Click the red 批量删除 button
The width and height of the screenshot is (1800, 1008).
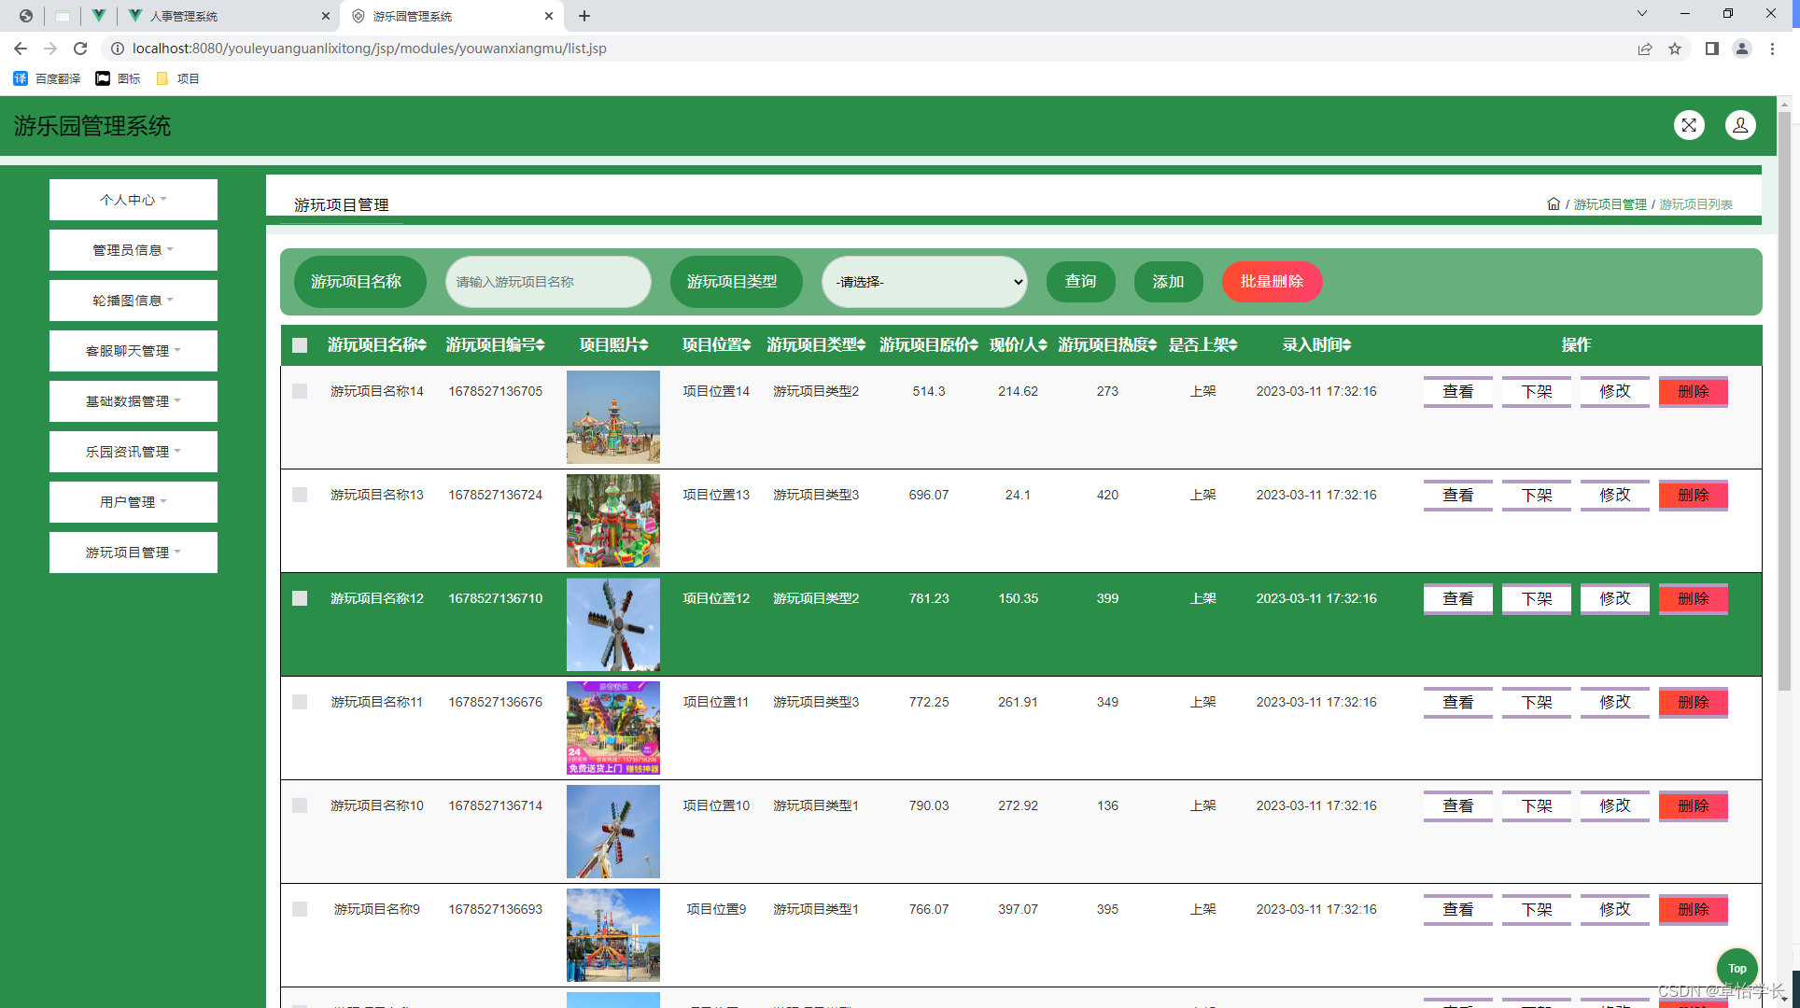tap(1271, 282)
